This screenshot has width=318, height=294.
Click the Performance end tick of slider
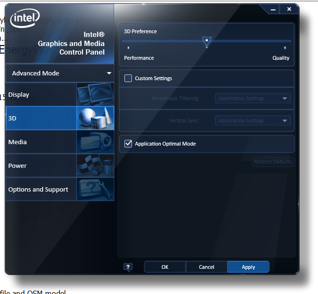128,48
